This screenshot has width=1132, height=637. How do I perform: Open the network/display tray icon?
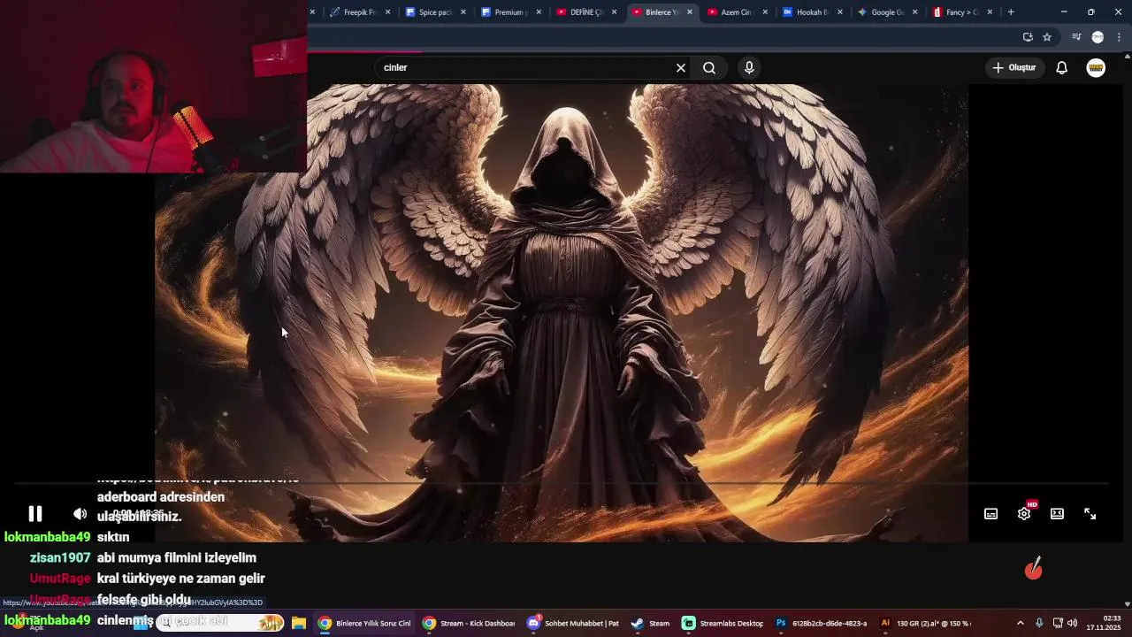tap(1058, 624)
